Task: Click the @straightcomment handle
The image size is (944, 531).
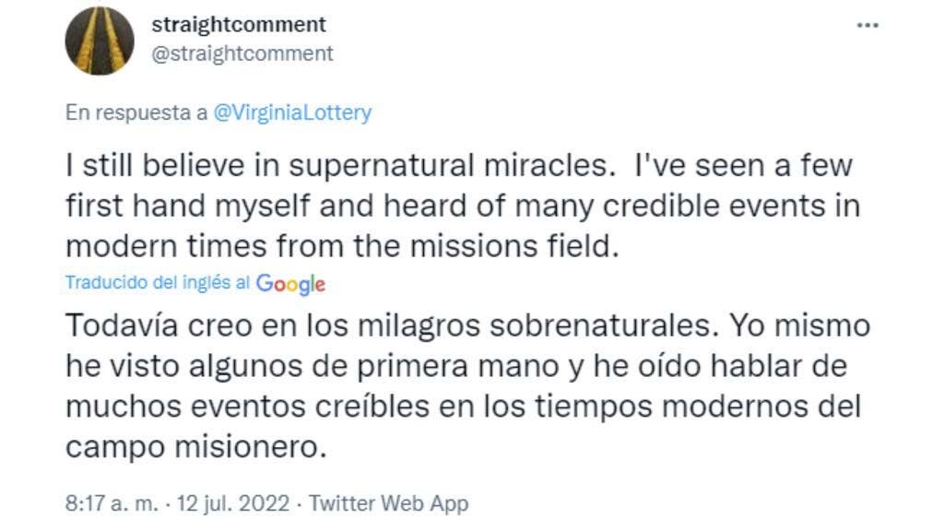Action: click(x=242, y=53)
